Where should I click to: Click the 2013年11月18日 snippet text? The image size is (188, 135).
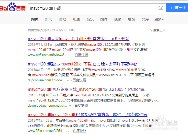point(40,95)
